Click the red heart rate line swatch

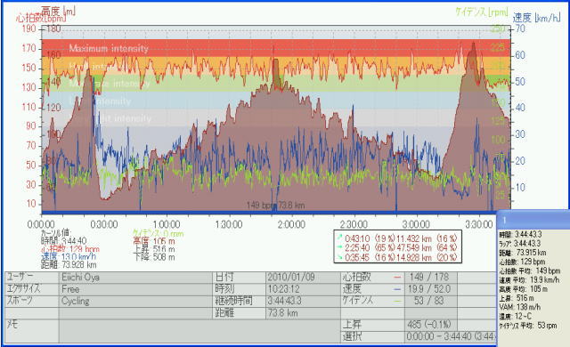coord(397,278)
